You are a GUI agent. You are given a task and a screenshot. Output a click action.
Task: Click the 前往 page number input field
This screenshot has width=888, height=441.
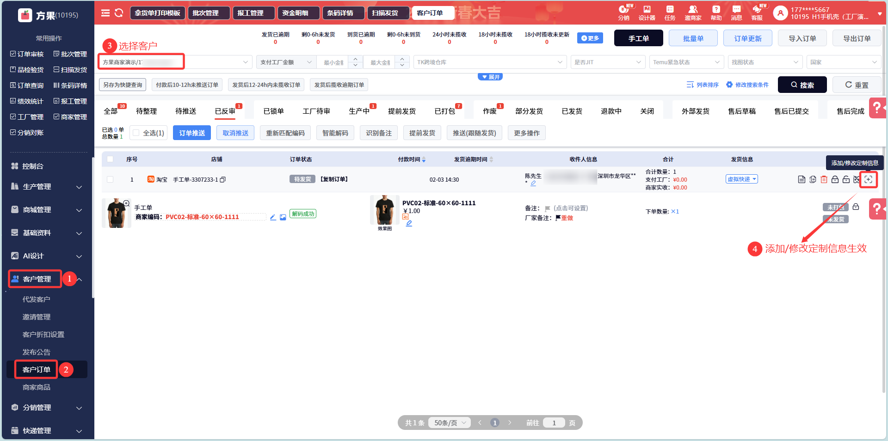click(x=554, y=423)
